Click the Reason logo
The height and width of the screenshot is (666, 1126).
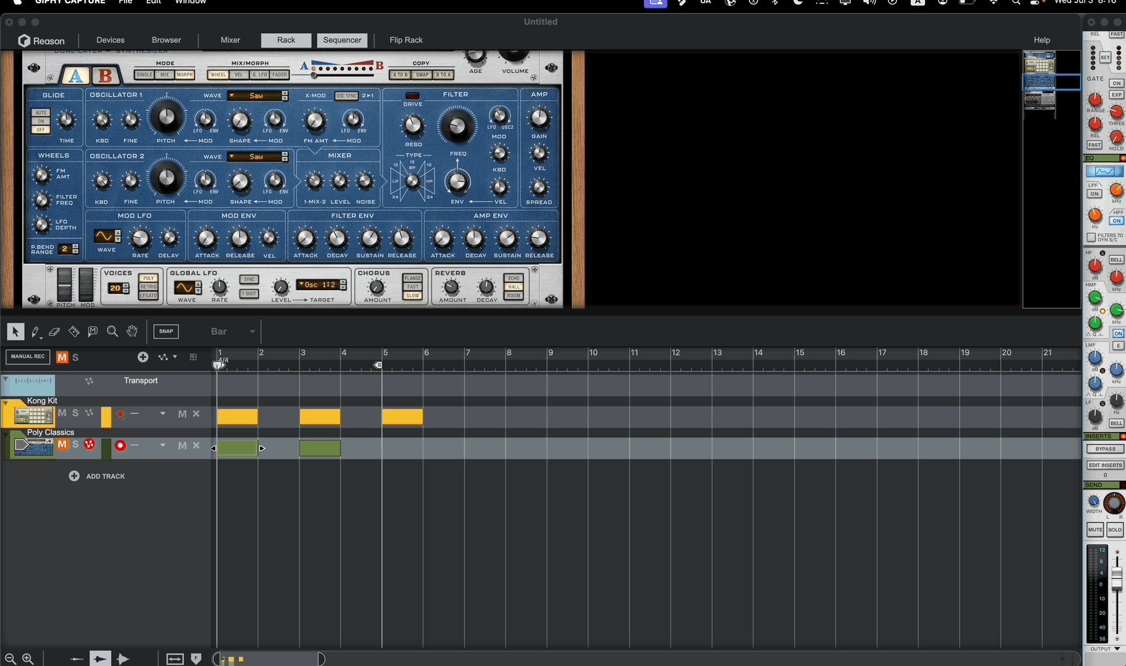[x=42, y=40]
